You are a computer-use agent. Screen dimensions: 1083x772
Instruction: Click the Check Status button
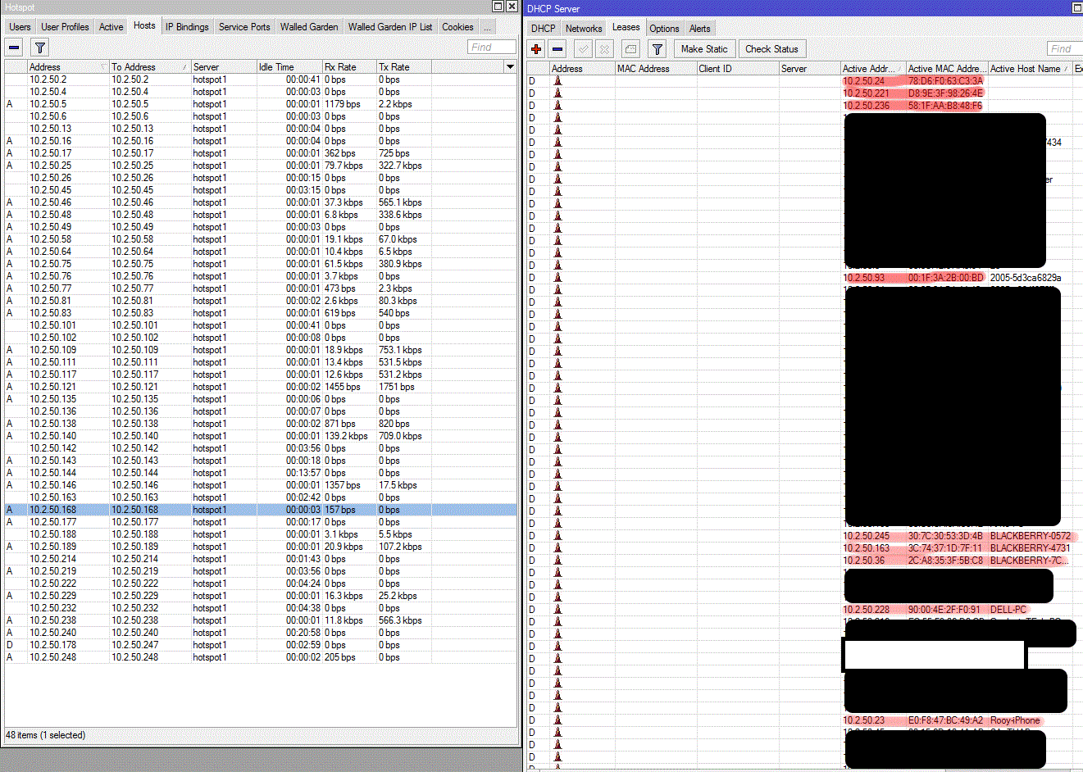pyautogui.click(x=771, y=49)
